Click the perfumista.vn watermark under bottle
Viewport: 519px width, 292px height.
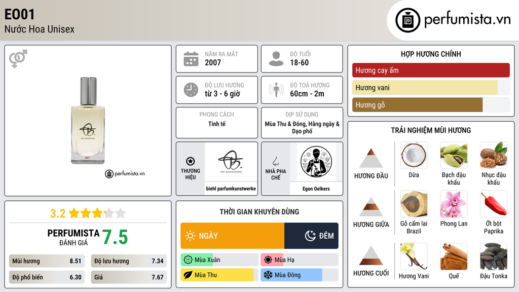pyautogui.click(x=125, y=173)
